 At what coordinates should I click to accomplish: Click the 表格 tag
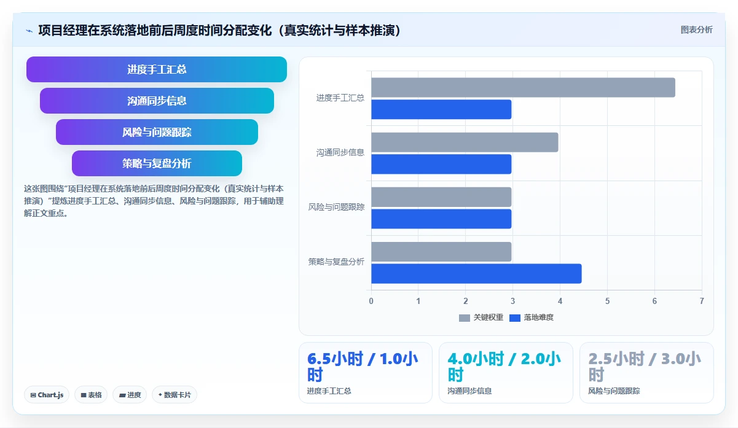[91, 395]
